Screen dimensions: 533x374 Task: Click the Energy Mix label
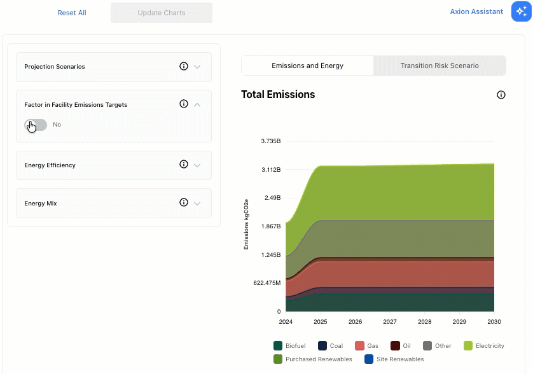[41, 204]
